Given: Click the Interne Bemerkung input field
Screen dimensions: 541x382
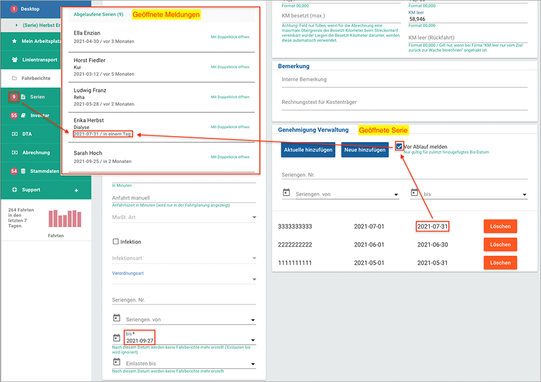Looking at the screenshot, I should (404, 79).
